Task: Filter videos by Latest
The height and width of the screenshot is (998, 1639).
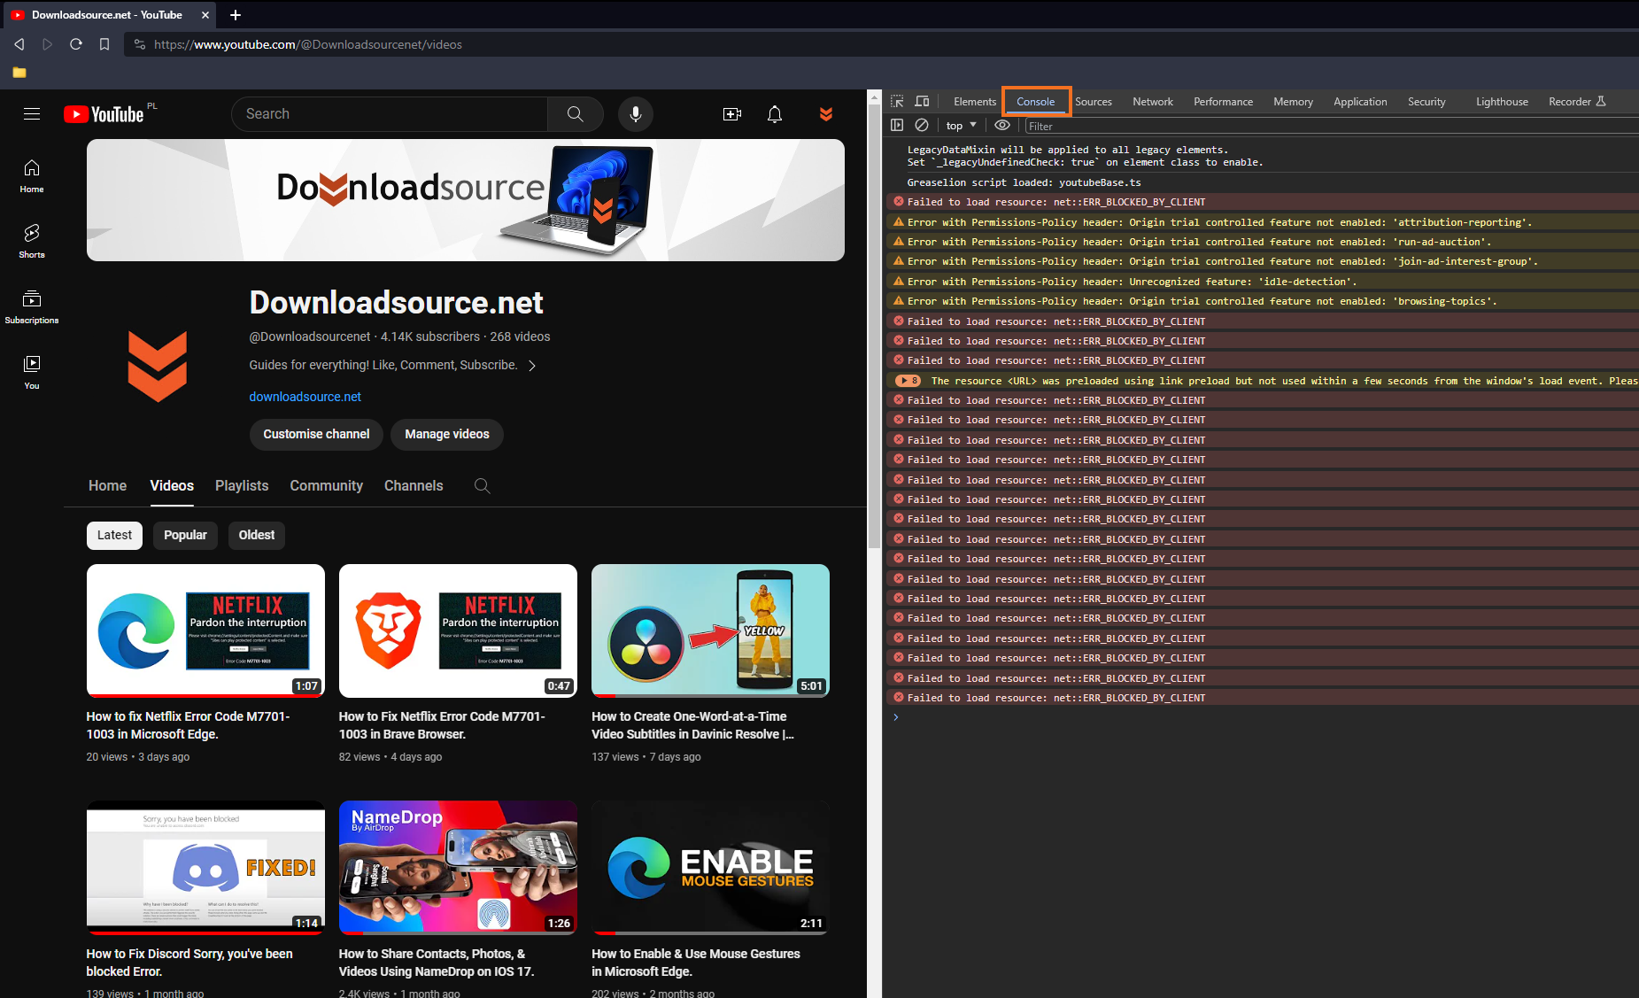Action: tap(114, 535)
